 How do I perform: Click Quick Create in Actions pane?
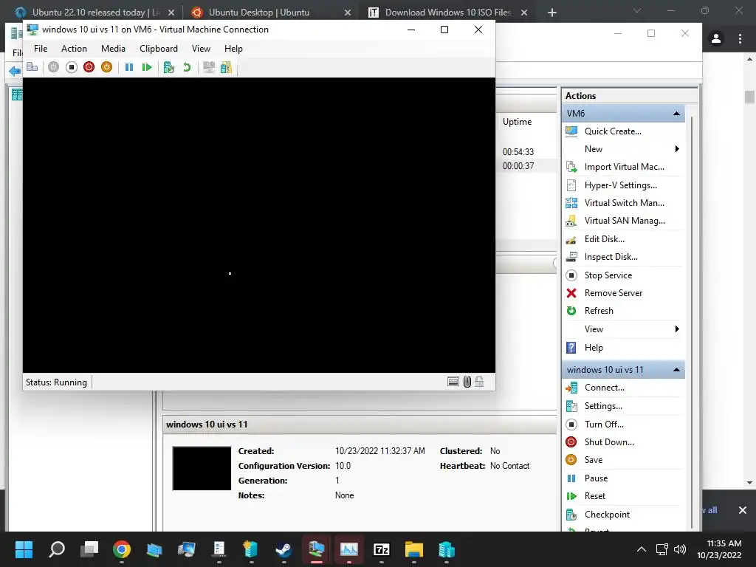(x=613, y=131)
